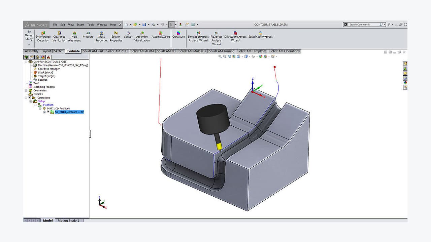Switch to the SolidCAM 2.5D tab

pos(117,51)
